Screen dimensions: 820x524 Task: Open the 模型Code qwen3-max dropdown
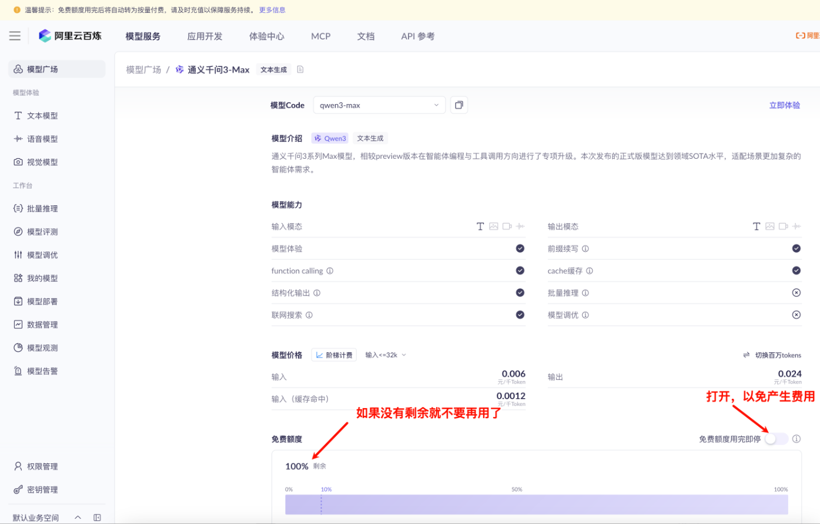(x=379, y=105)
